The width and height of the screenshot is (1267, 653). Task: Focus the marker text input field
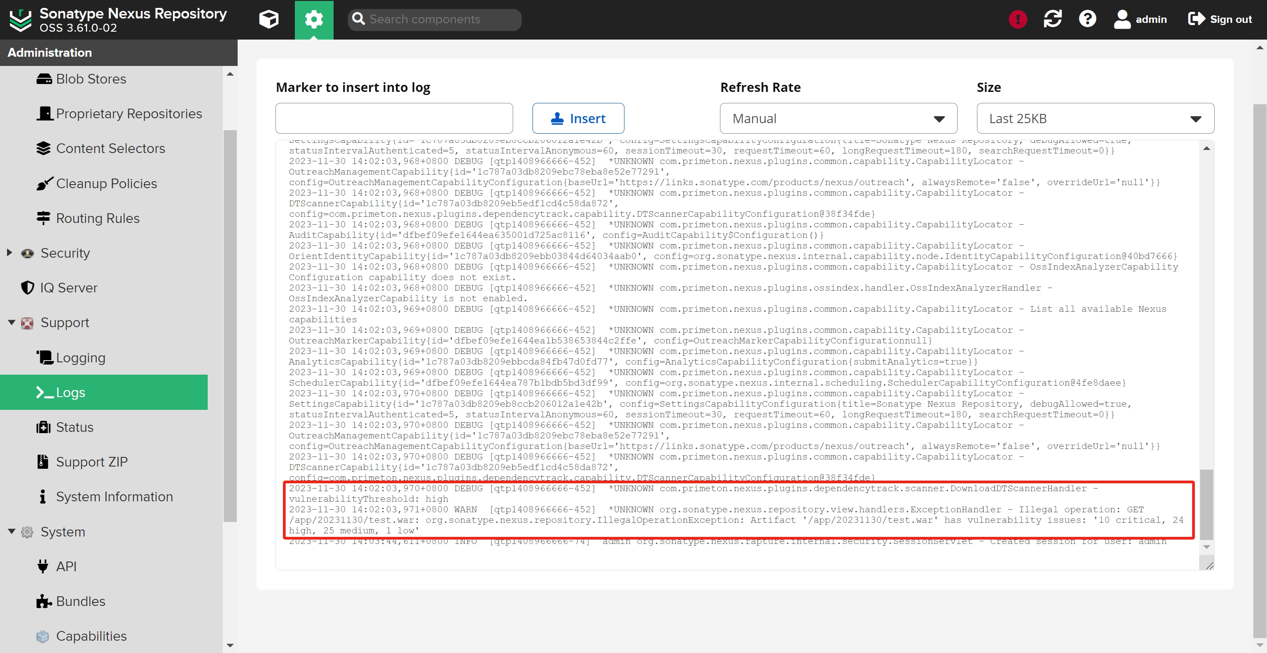coord(394,118)
